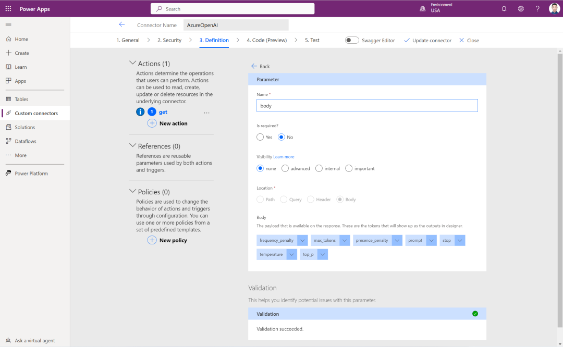Click Ask a virtual agent
Viewport: 563px width, 347px height.
(35, 340)
